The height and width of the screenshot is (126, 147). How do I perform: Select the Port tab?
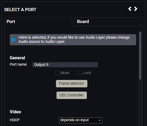[x=38, y=22]
